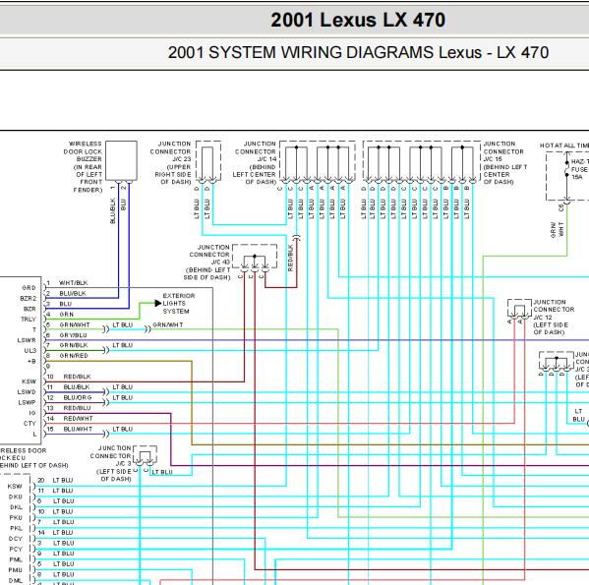
Task: Click the "WHT/BLK" wire label at pin 1
Action: 73,283
